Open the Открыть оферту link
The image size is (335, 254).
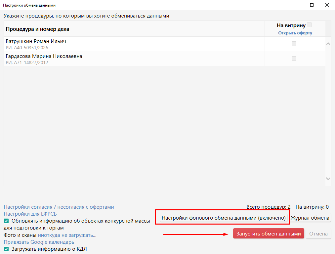pyautogui.click(x=295, y=33)
